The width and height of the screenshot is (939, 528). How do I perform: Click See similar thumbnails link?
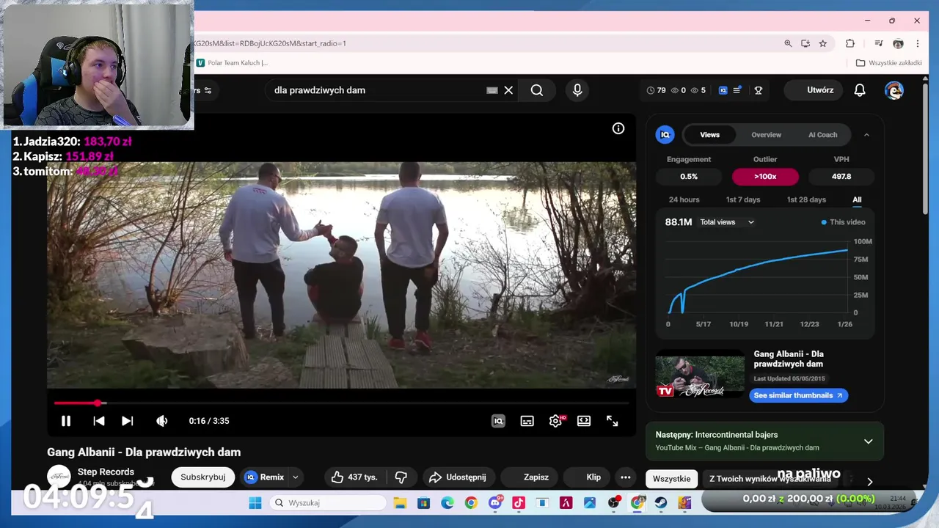[x=798, y=395]
